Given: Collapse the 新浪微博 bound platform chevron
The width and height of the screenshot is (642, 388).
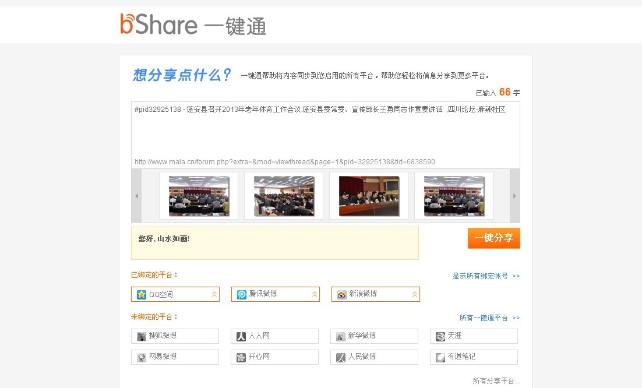Looking at the screenshot, I should pyautogui.click(x=414, y=294).
